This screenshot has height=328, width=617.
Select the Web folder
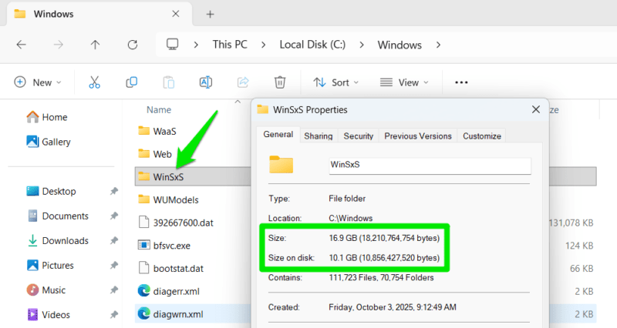point(155,154)
